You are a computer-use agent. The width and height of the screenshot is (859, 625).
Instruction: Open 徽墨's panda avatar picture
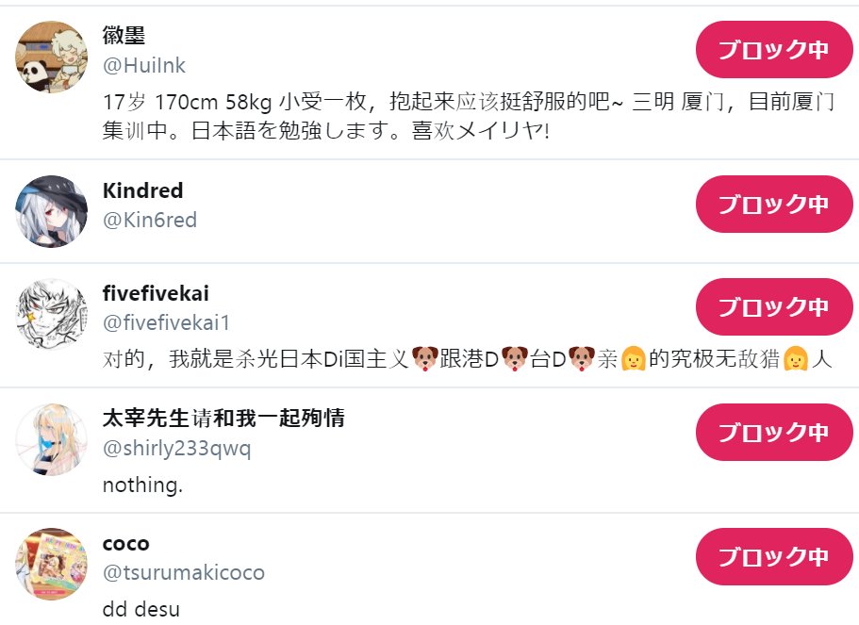pyautogui.click(x=51, y=57)
